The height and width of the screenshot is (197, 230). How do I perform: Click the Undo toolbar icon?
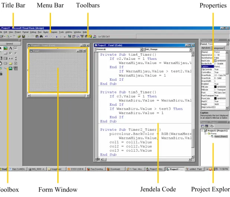click(46, 36)
